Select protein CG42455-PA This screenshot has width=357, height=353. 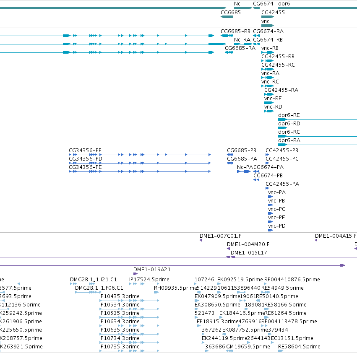tap(282, 184)
